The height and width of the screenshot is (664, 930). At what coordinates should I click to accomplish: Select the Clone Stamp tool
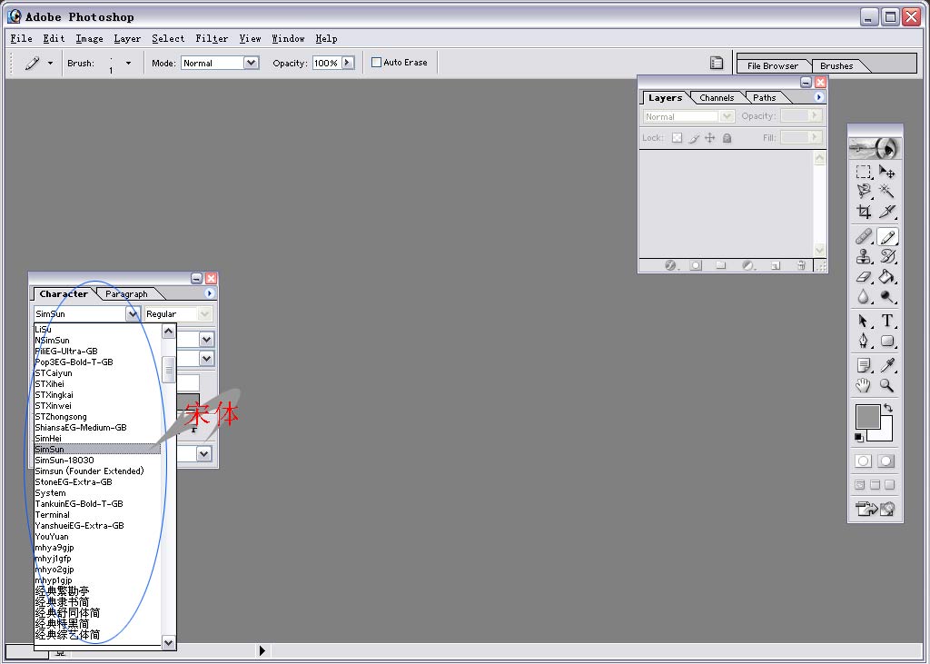864,256
